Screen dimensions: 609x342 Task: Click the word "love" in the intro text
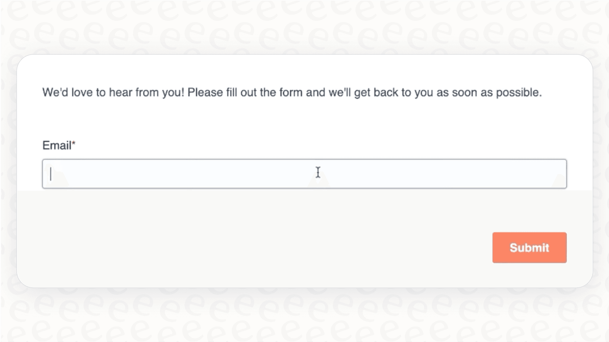click(x=82, y=93)
